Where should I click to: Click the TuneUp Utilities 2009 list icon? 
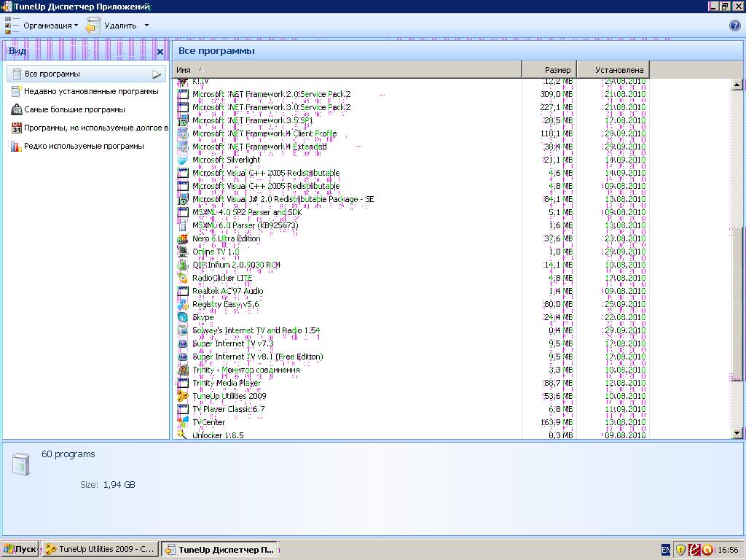(183, 396)
